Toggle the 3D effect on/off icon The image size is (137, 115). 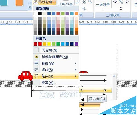(x=121, y=2)
